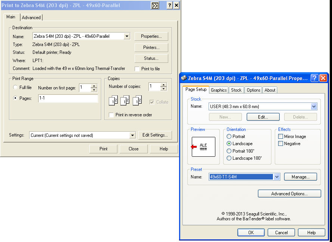Click the Properties... button

click(x=151, y=36)
